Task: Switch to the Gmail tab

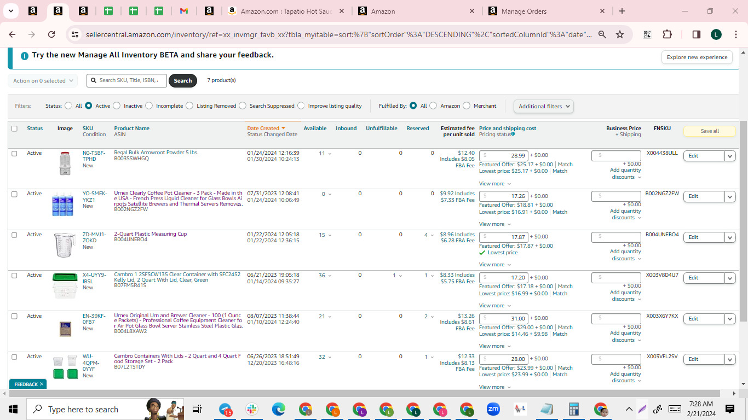Action: [184, 11]
